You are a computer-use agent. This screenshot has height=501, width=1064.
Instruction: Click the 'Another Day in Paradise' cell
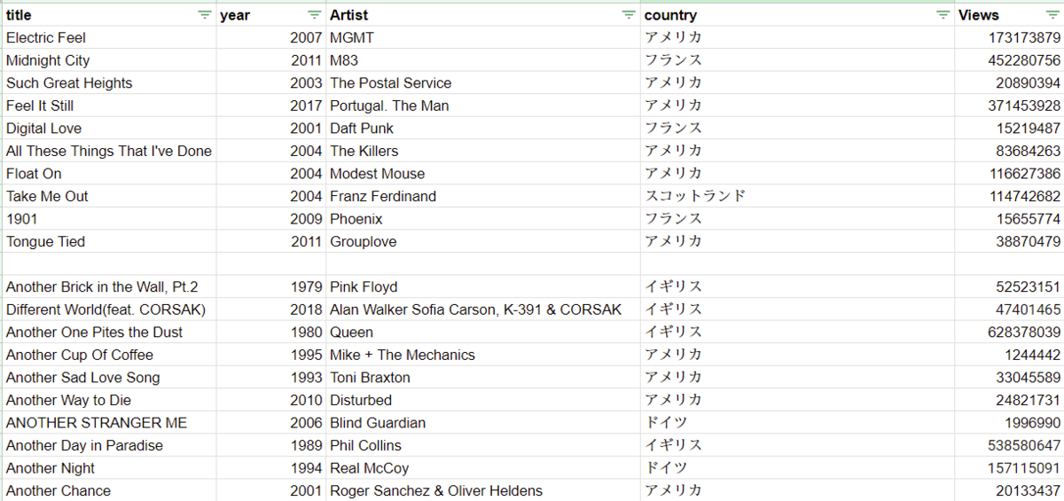tap(109, 445)
